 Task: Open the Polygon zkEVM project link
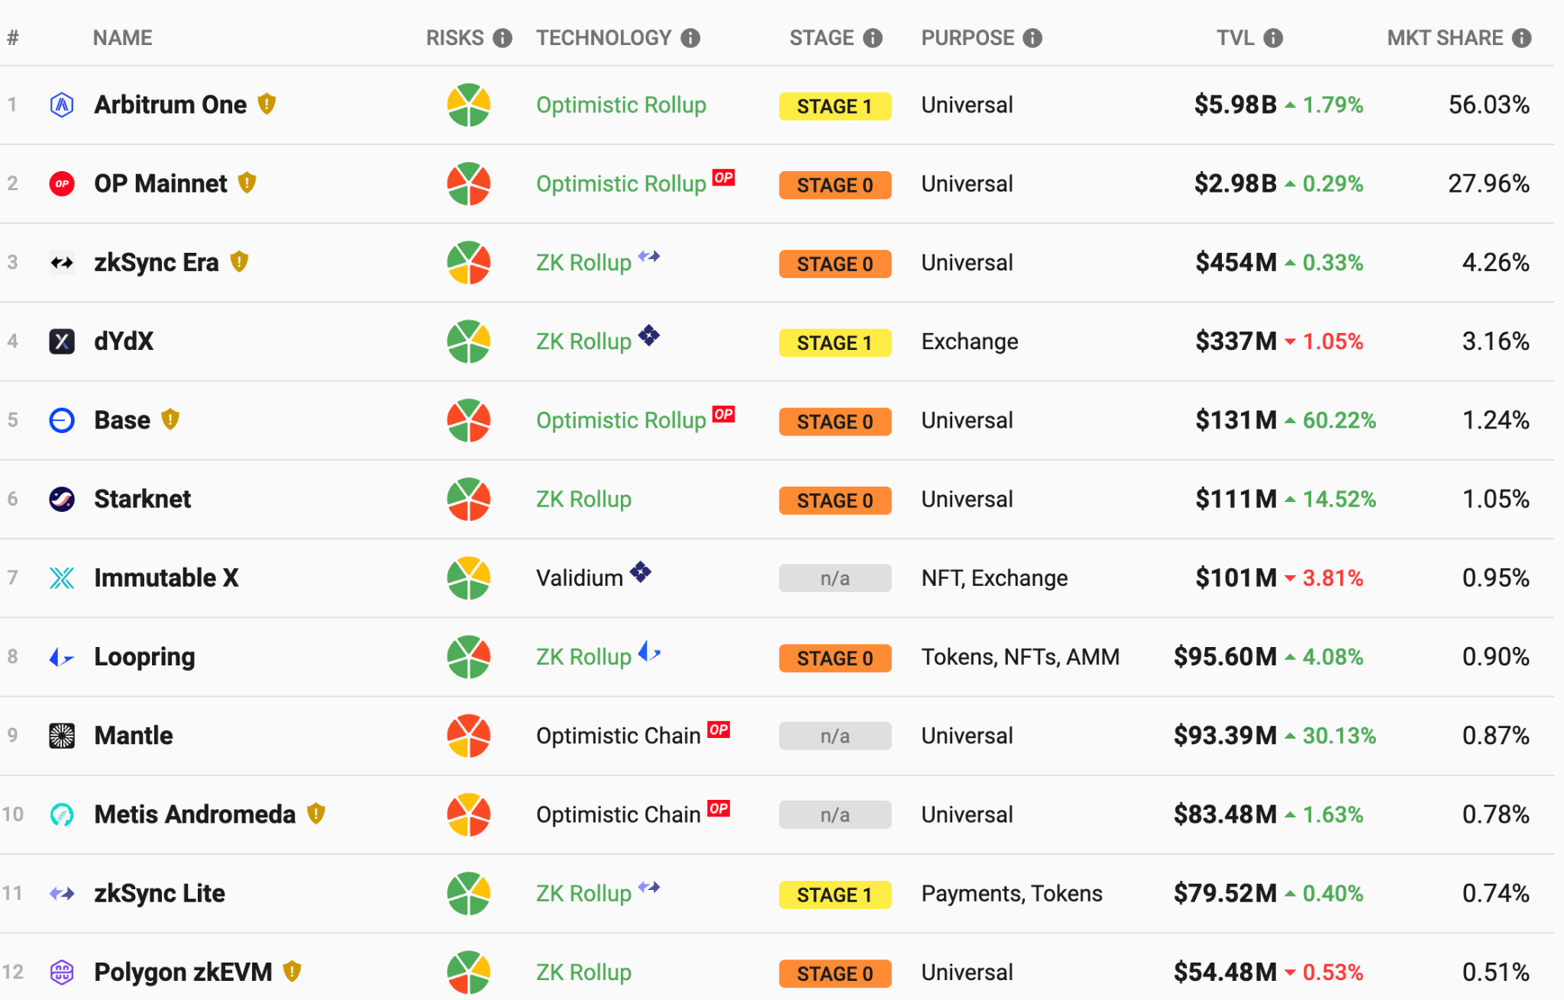pos(183,972)
